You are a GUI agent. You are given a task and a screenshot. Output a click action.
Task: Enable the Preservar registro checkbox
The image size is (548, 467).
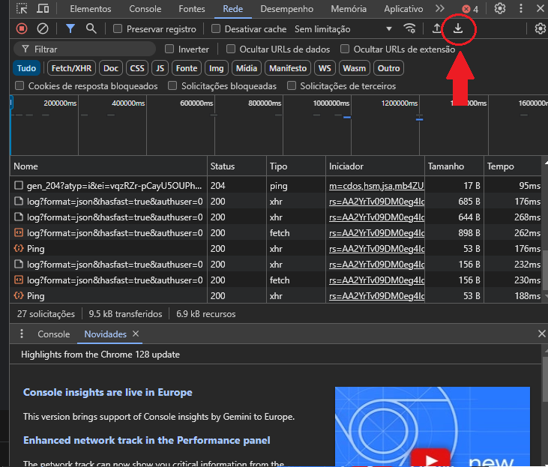tap(118, 29)
